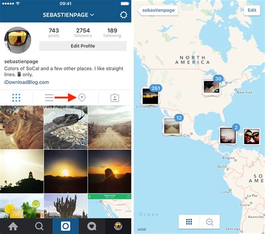View the 2754 followers count
The width and height of the screenshot is (265, 234).
tap(83, 33)
